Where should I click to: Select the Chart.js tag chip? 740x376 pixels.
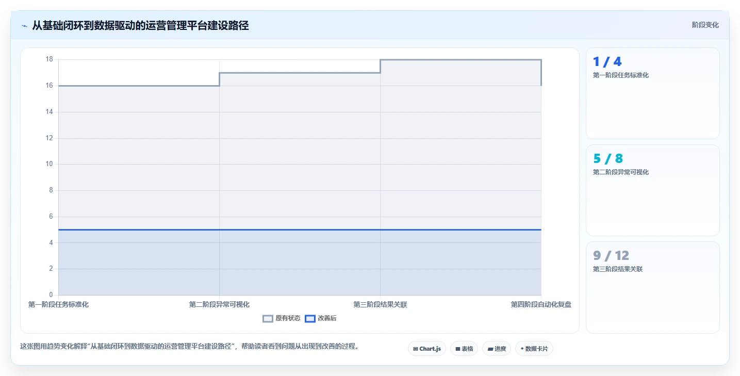click(427, 349)
